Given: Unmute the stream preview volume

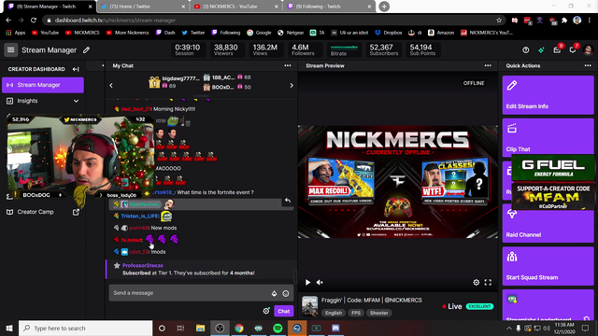Looking at the screenshot, I should (x=320, y=282).
